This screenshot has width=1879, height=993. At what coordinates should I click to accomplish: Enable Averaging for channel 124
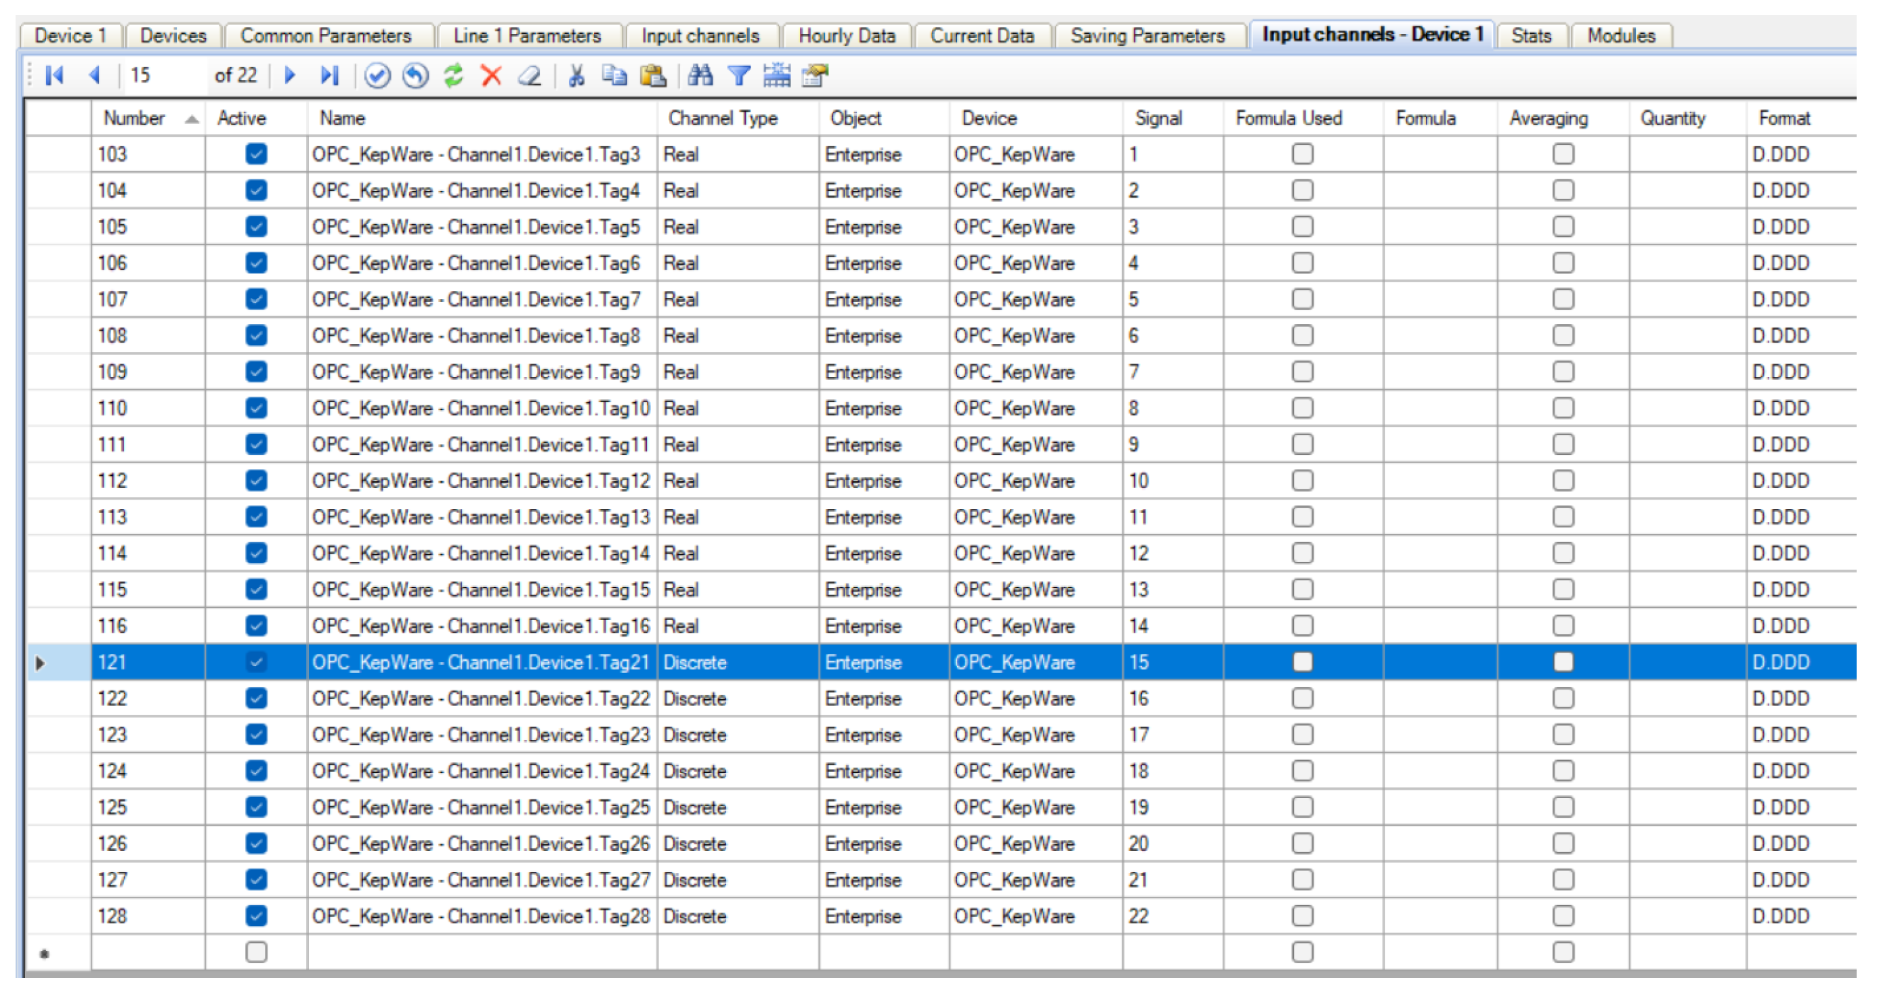tap(1563, 770)
